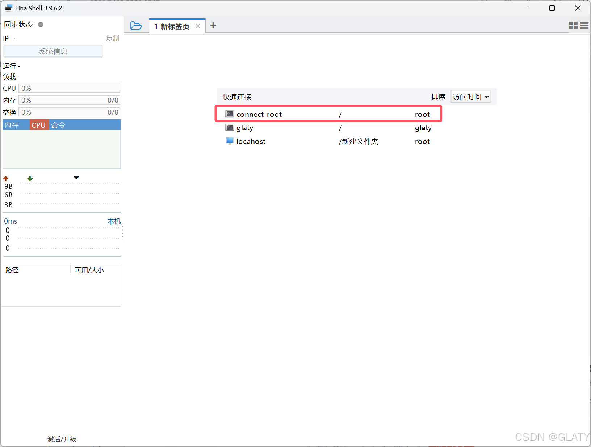Sort process list by 命令 column
This screenshot has height=447, width=591.
(x=85, y=125)
